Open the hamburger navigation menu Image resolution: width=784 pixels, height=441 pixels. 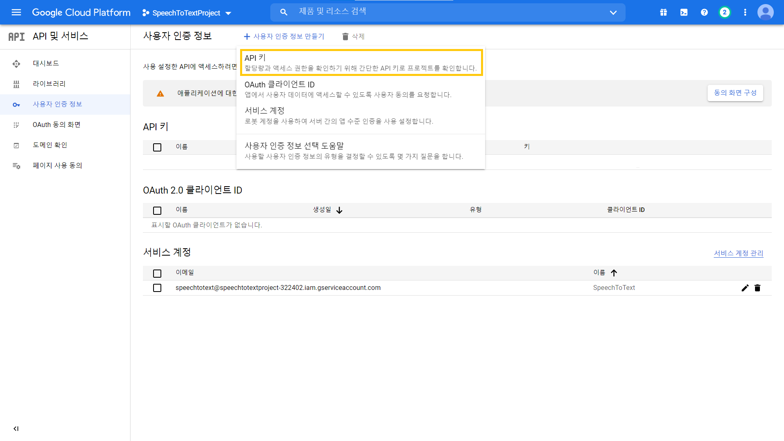click(16, 12)
